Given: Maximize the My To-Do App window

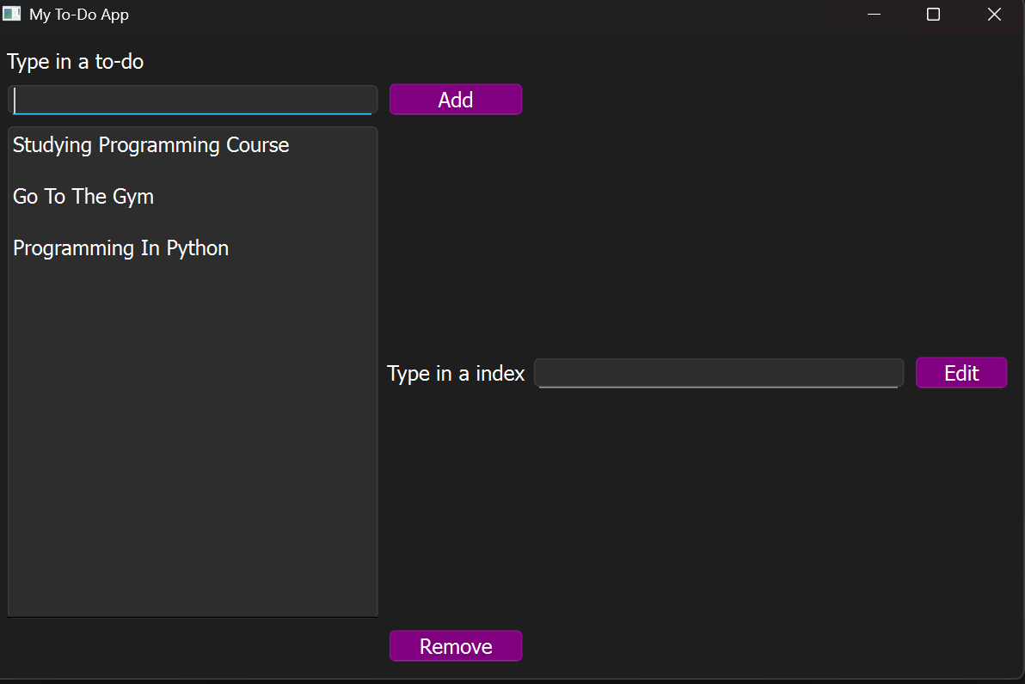Looking at the screenshot, I should click(933, 15).
